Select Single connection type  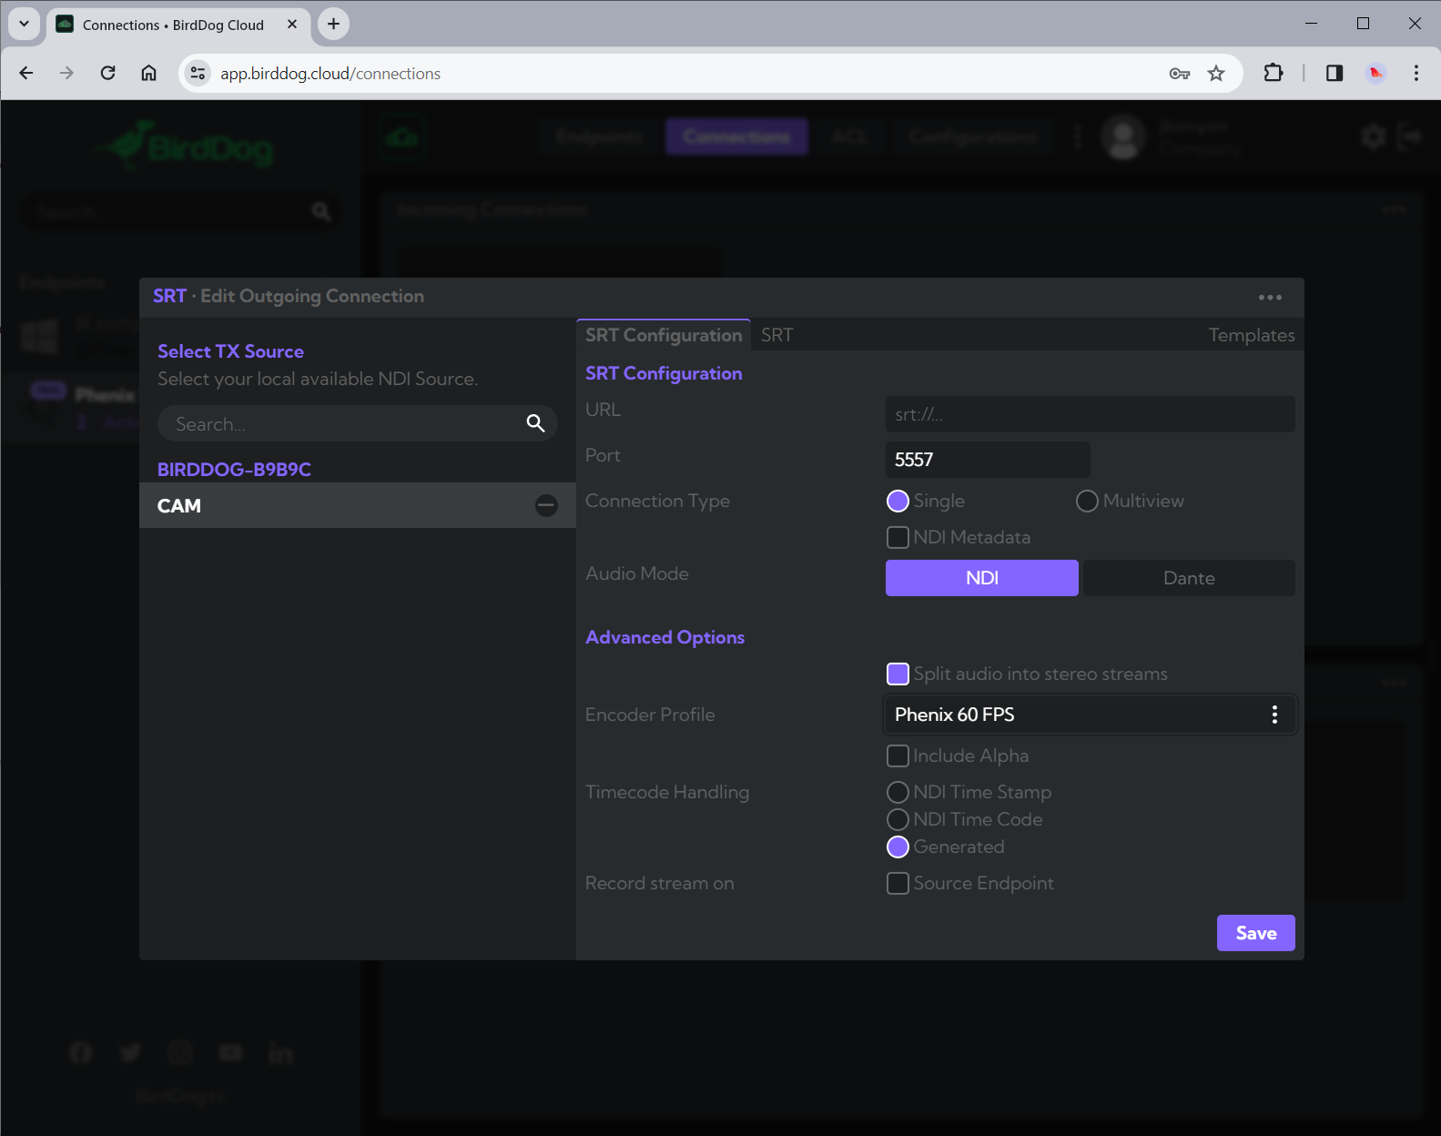pyautogui.click(x=898, y=501)
